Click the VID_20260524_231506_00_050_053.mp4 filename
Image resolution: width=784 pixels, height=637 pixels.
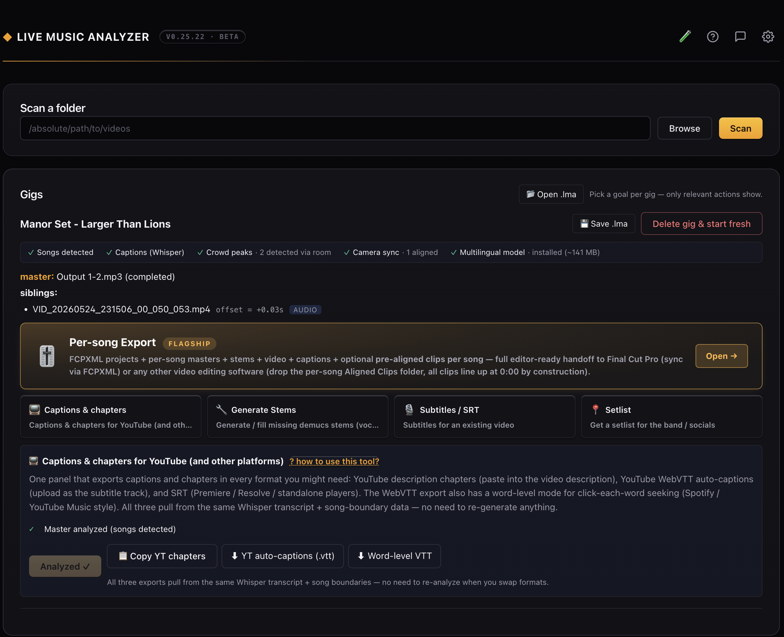(x=121, y=309)
